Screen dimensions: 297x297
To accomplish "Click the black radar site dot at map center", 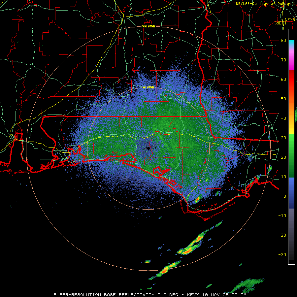I will tap(148, 148).
